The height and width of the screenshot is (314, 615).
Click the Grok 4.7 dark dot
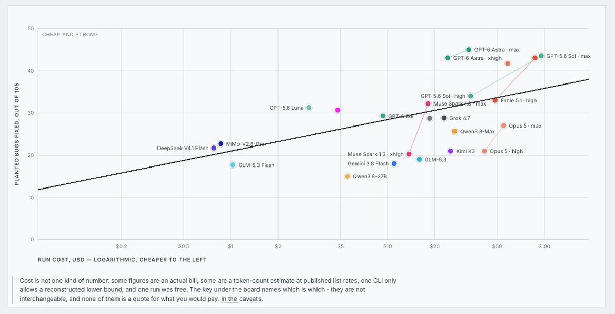(444, 118)
